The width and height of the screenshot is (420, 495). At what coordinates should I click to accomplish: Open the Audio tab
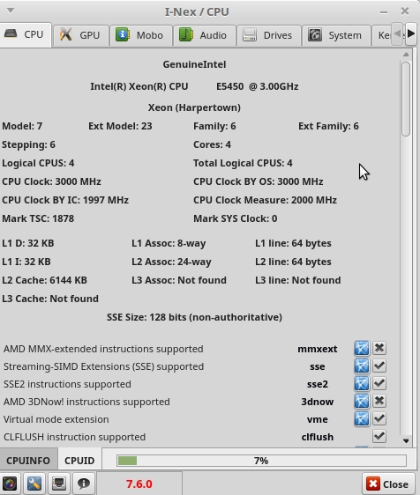tap(205, 35)
